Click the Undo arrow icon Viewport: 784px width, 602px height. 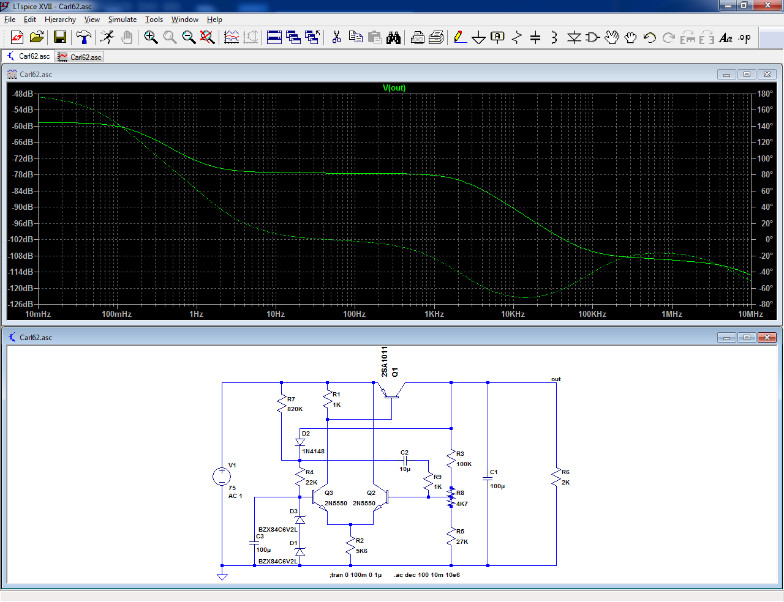tap(650, 38)
